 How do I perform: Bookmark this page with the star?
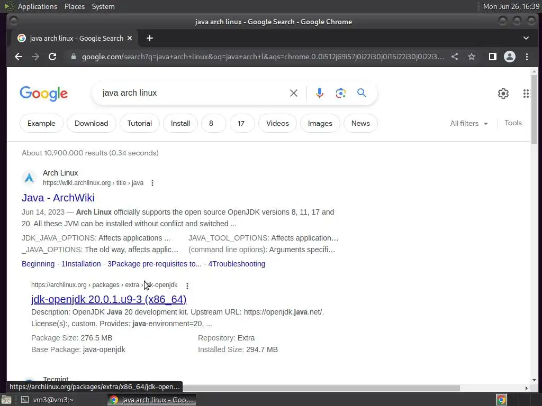[x=472, y=57]
